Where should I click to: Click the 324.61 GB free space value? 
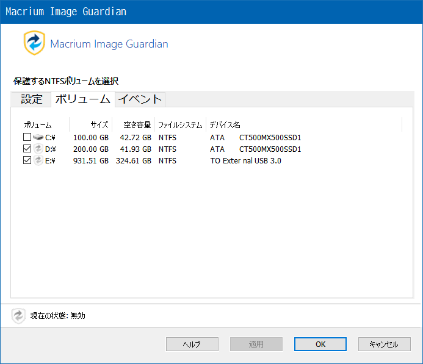134,160
